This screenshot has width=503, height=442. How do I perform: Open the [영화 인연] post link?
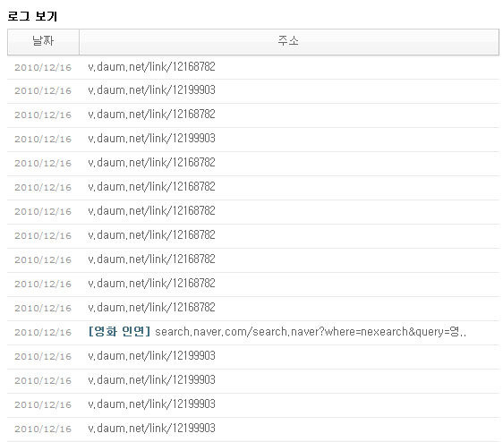(x=119, y=331)
